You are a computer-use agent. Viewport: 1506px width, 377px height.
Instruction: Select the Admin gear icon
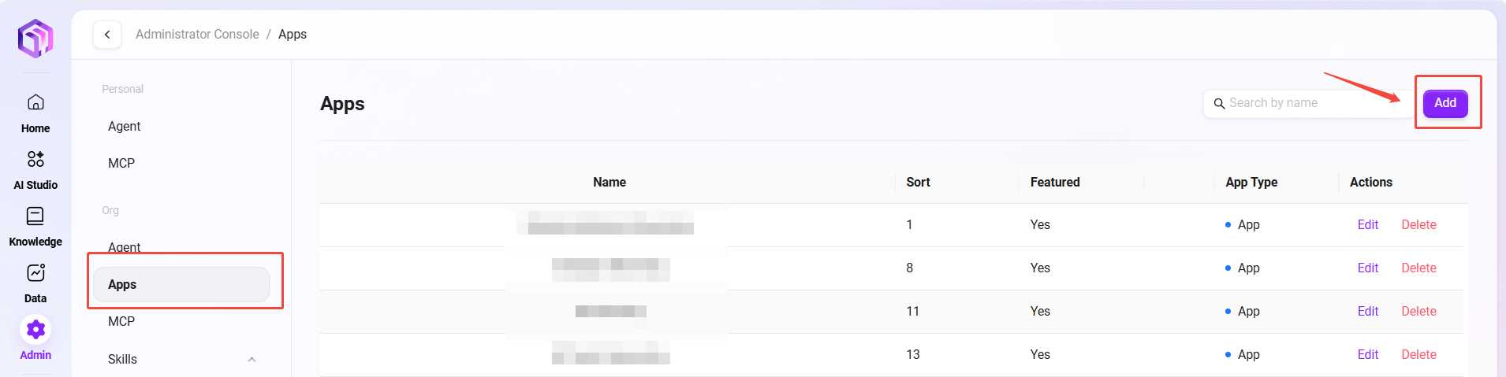35,330
